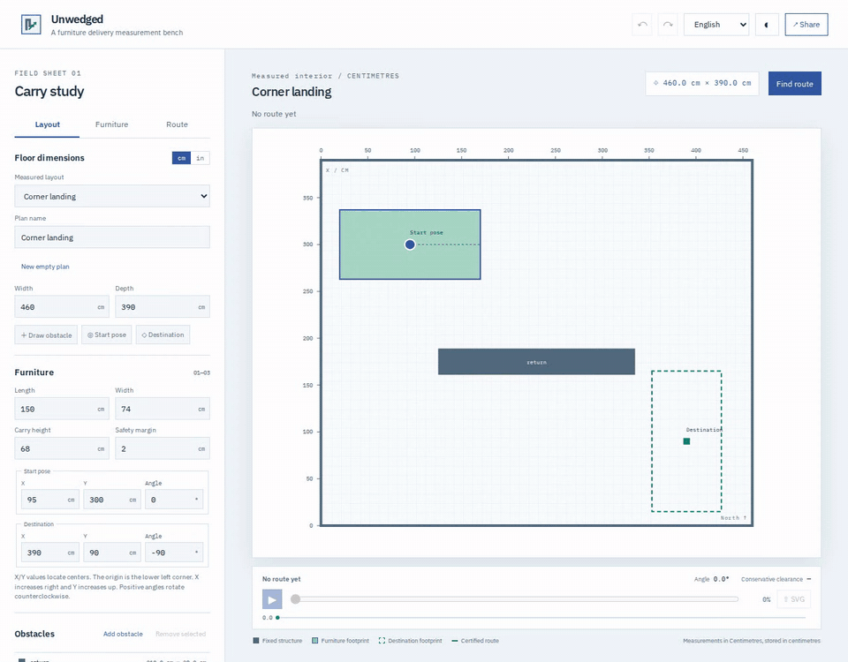Click the Find route button
This screenshot has height=662, width=848.
(794, 84)
